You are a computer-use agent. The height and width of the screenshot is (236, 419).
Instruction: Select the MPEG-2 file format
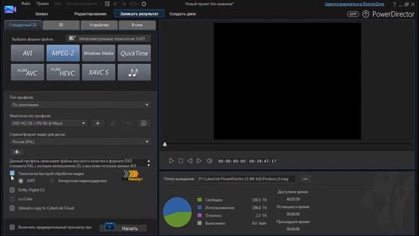63,53
